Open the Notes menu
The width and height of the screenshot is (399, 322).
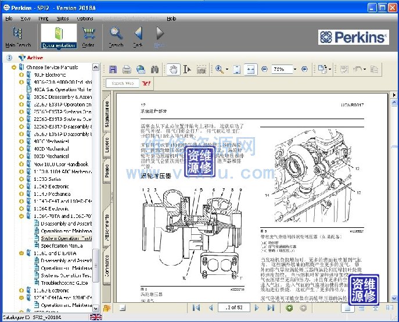63,19
